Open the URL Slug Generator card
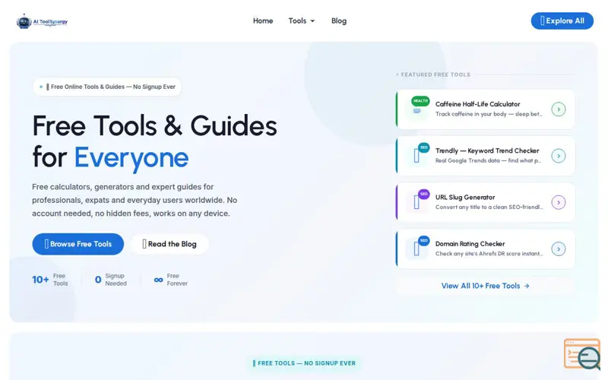 485,202
